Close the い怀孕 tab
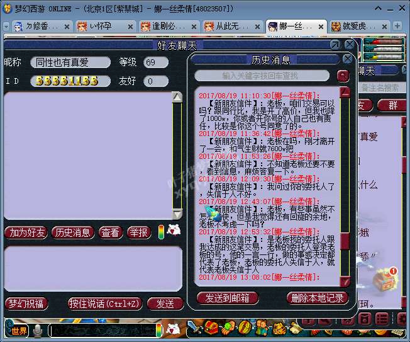Screen dimensions: 410x342 130,26
